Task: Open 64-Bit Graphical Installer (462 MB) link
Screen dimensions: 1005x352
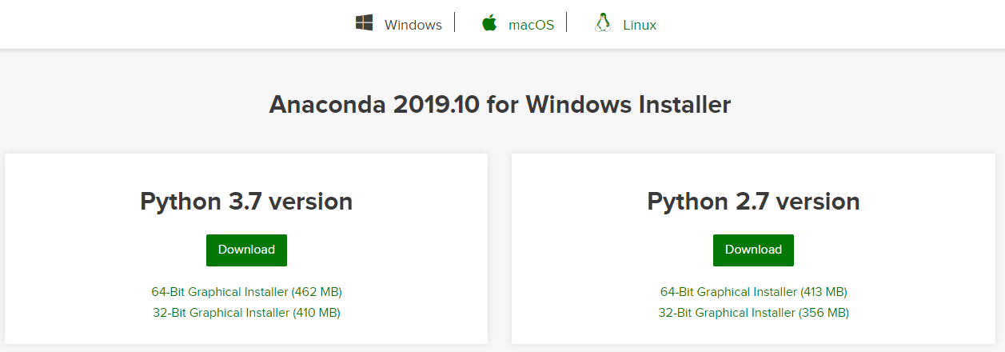Action: click(246, 292)
